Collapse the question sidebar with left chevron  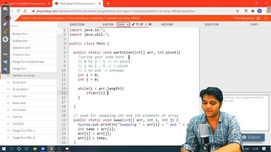[x=60, y=31]
